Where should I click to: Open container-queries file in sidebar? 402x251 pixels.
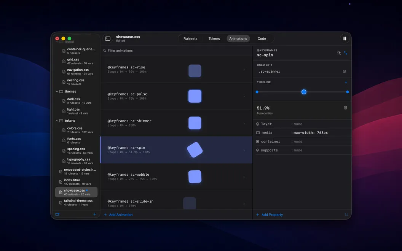click(76, 51)
